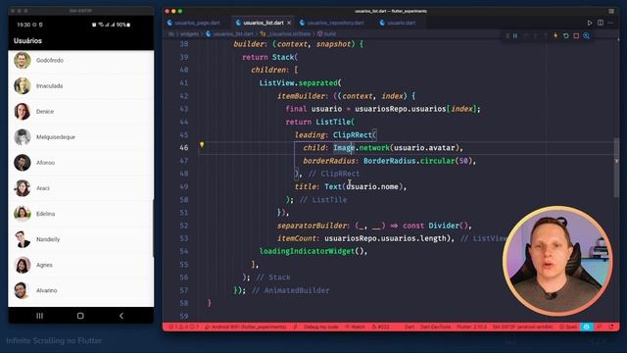
Task: Select the connected device status item
Action: point(522,327)
